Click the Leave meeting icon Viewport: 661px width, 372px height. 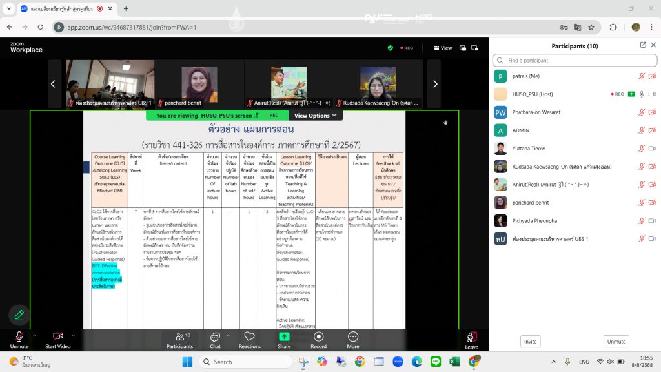tap(471, 340)
